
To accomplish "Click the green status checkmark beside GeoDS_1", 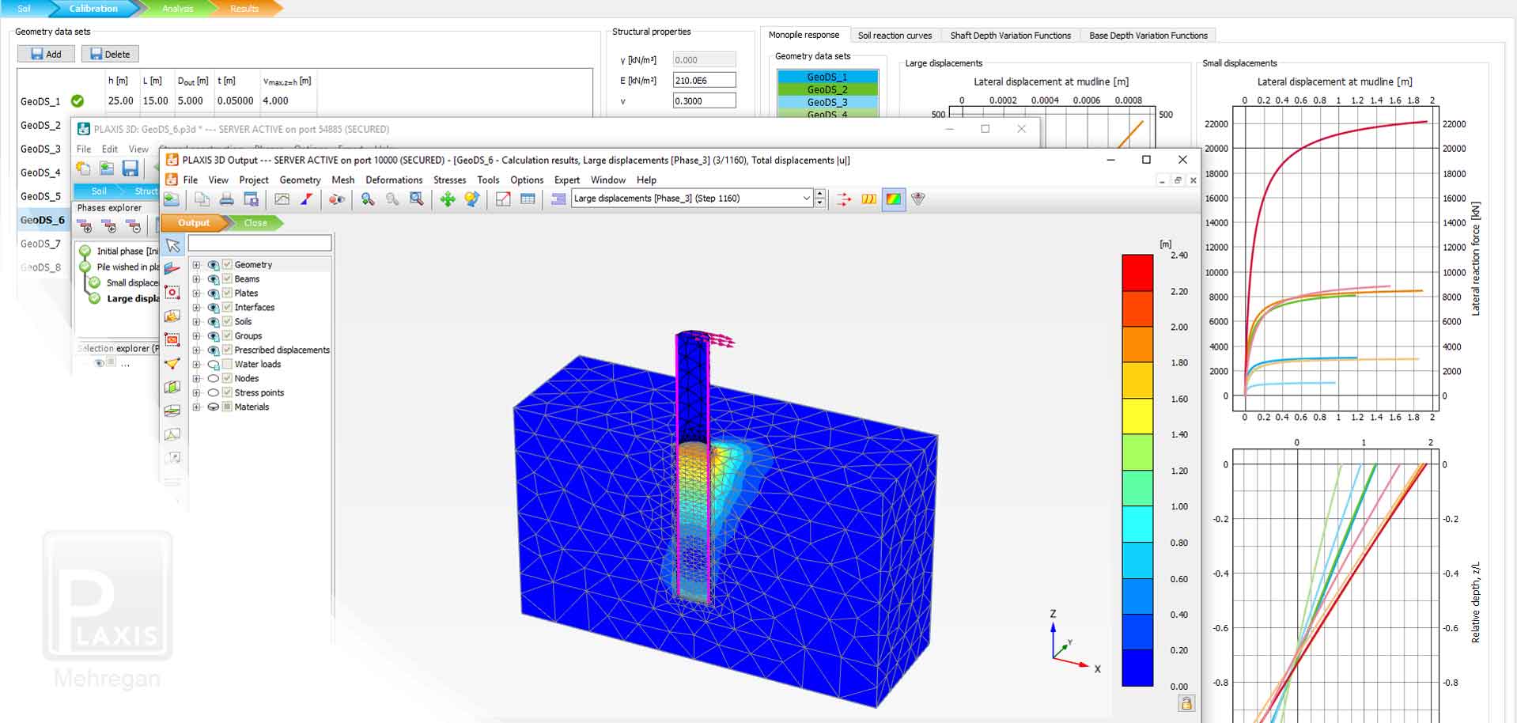I will pyautogui.click(x=78, y=101).
